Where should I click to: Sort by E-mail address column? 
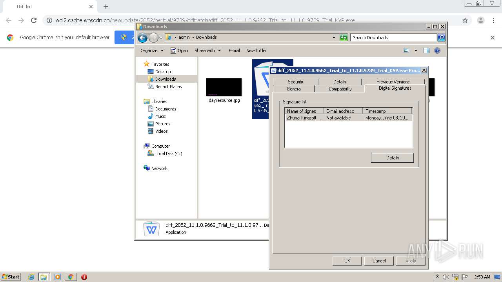(x=343, y=111)
